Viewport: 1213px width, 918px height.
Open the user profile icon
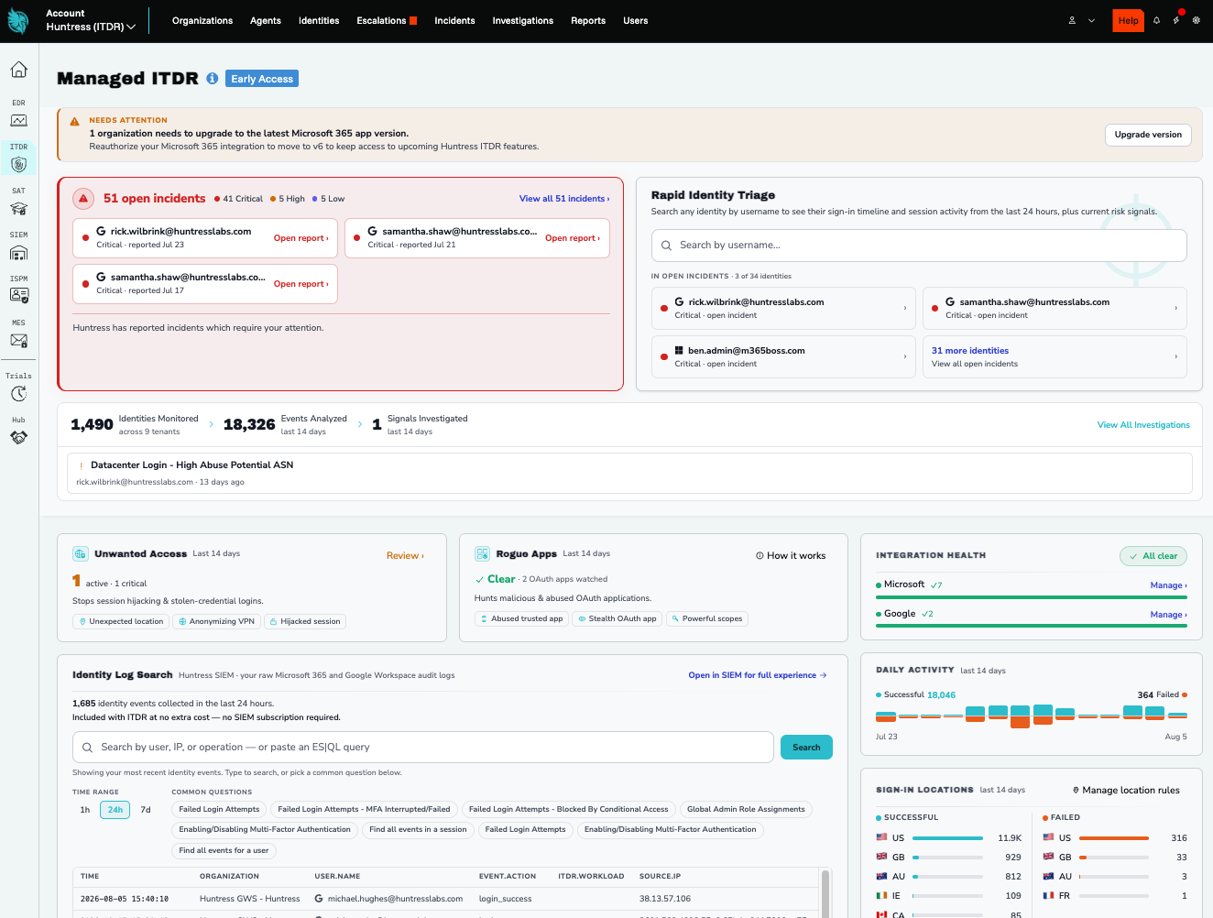pyautogui.click(x=1072, y=20)
